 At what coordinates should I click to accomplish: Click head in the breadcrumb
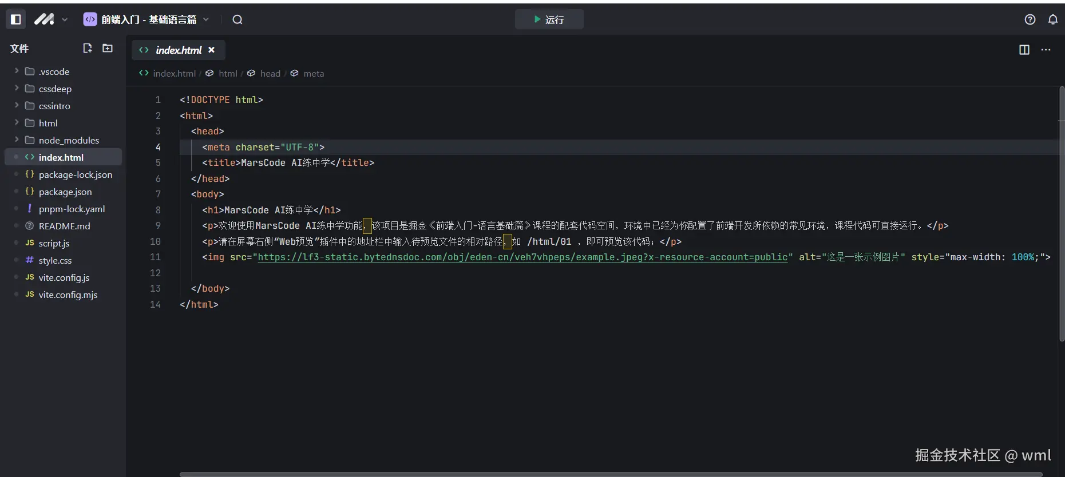click(x=270, y=73)
